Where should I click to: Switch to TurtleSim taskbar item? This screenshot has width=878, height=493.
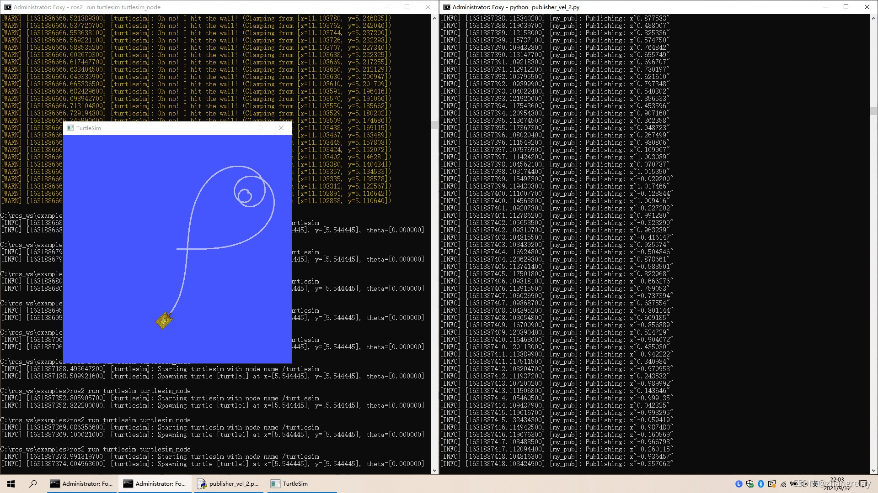pos(290,484)
